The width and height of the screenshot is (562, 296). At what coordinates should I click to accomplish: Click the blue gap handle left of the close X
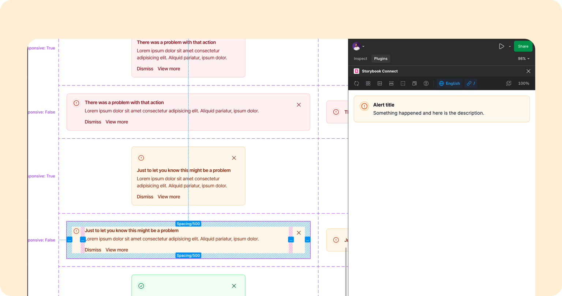(x=291, y=240)
